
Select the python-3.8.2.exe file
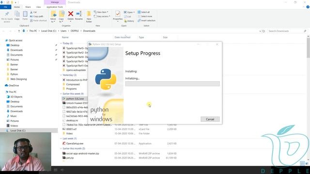[x=75, y=99]
